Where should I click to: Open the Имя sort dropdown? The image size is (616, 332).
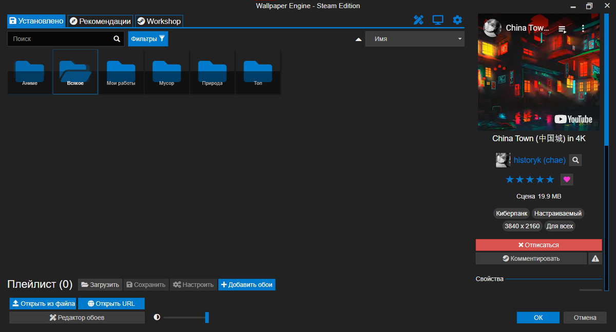tap(415, 39)
